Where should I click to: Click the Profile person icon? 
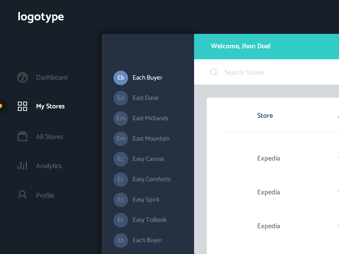22,195
